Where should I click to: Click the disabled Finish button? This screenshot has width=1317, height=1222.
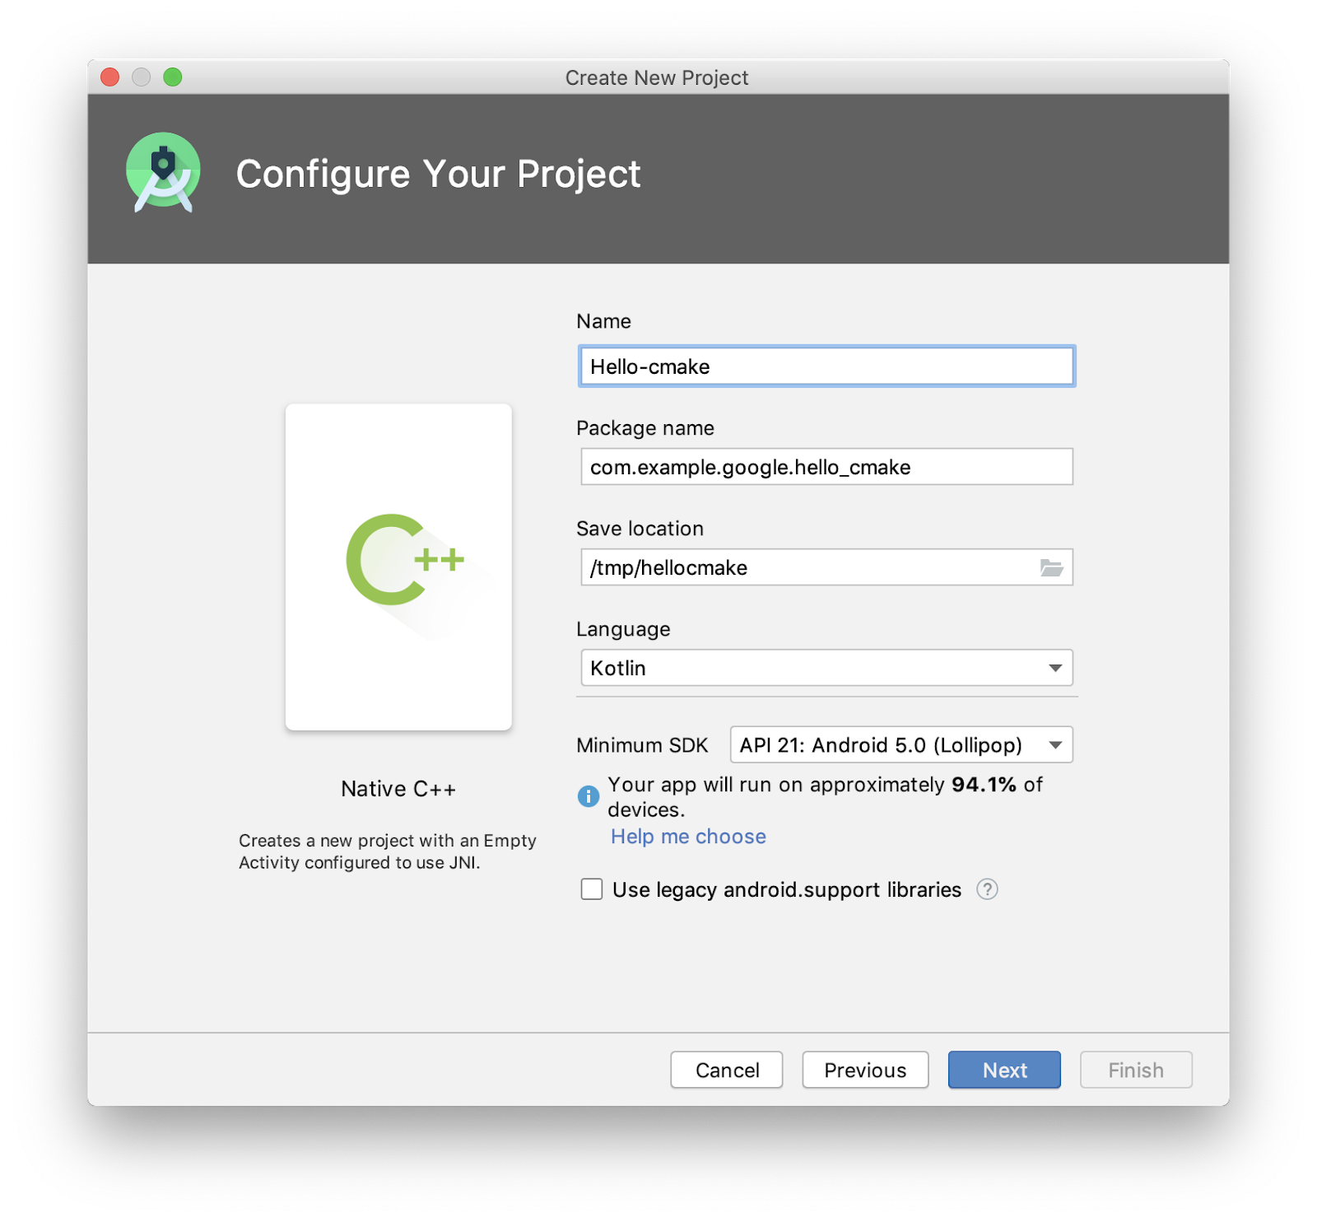(1135, 1070)
